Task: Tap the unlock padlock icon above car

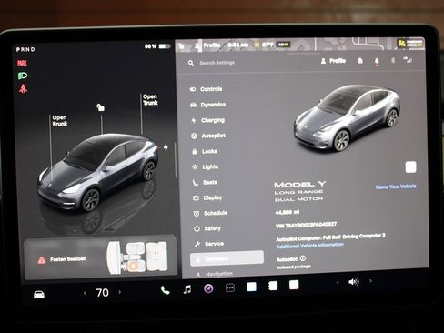Action: coord(100,107)
